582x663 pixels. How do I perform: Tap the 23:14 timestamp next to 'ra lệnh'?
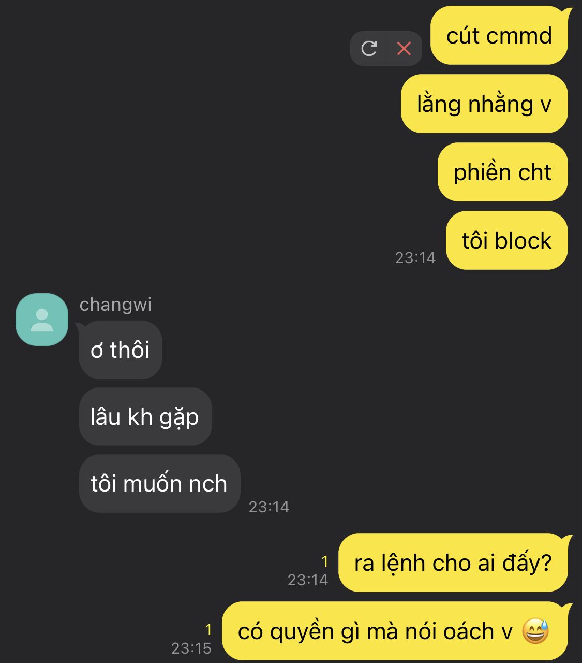click(x=308, y=580)
